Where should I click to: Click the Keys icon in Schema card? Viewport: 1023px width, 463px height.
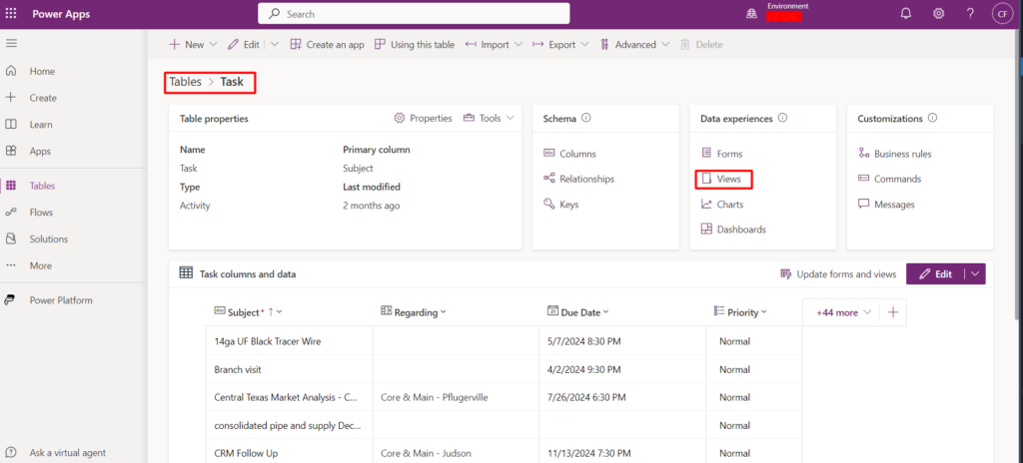(548, 204)
